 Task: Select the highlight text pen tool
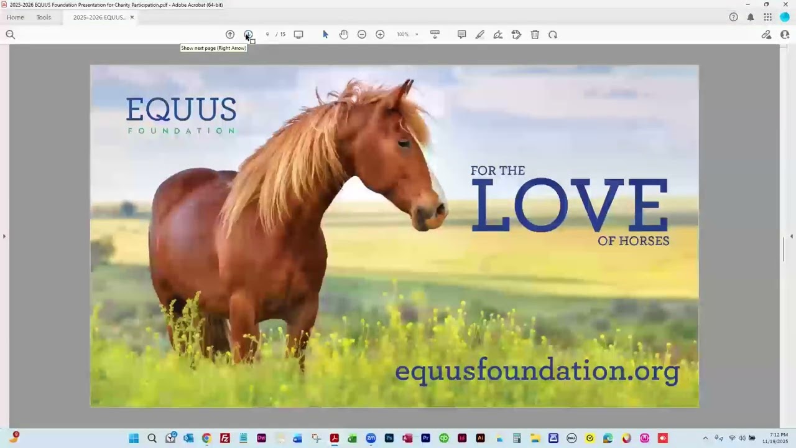click(x=480, y=34)
